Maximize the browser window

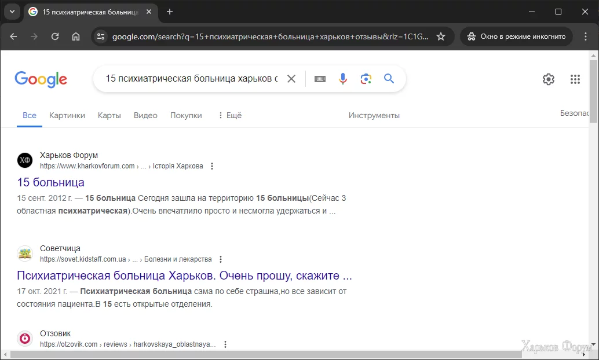click(558, 12)
